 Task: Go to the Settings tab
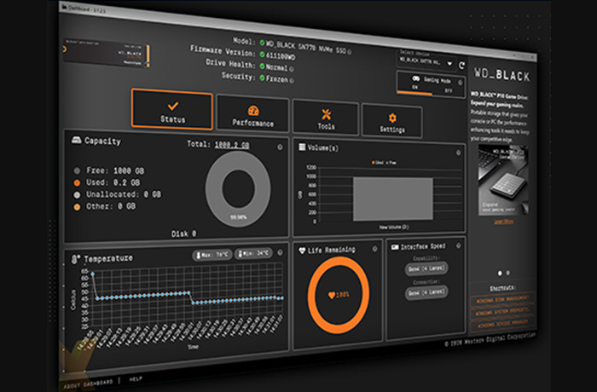tap(391, 121)
